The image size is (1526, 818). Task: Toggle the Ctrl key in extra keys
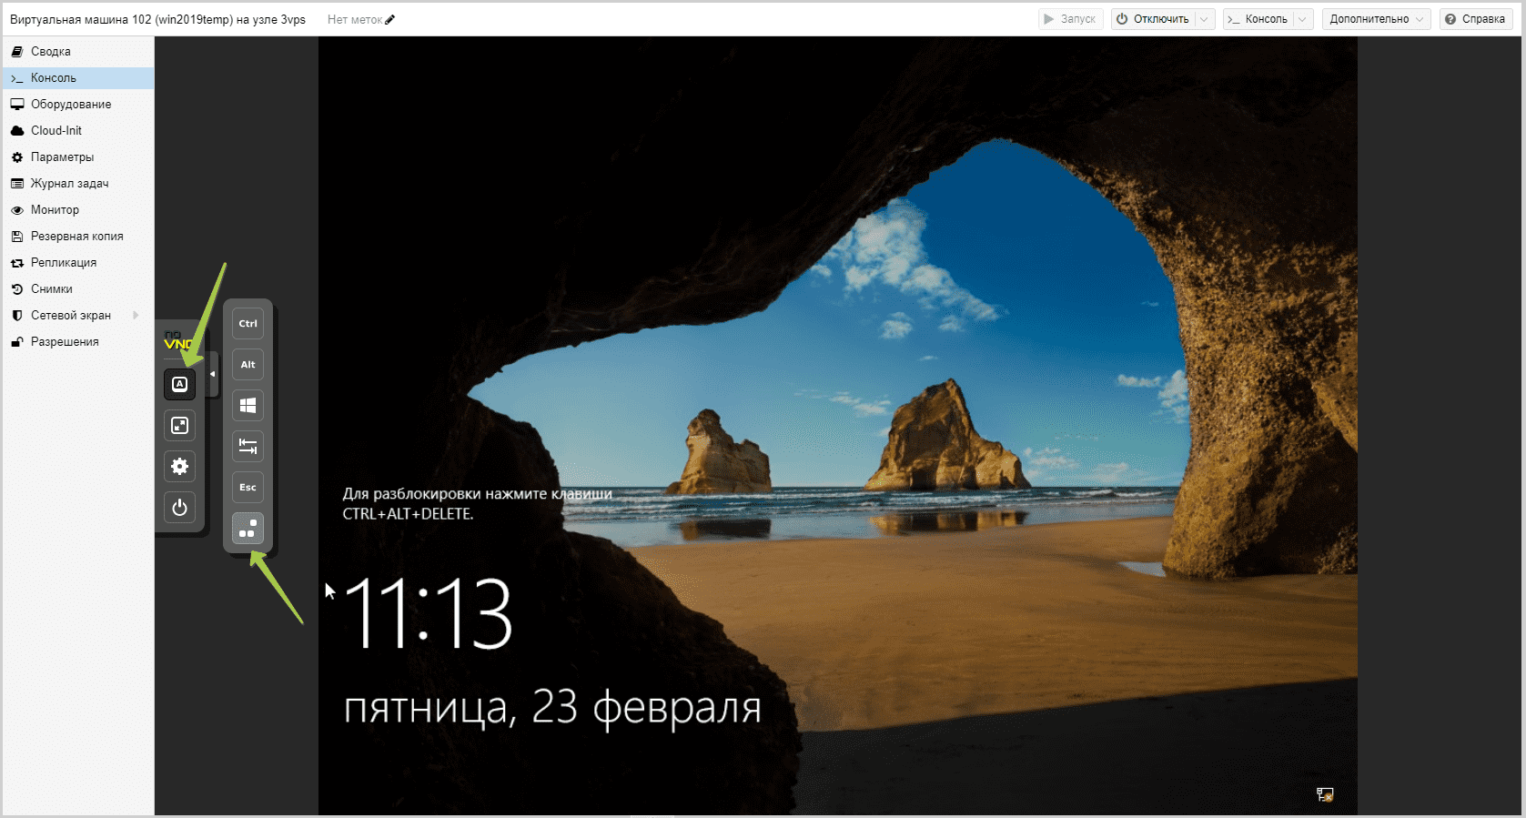(x=248, y=323)
